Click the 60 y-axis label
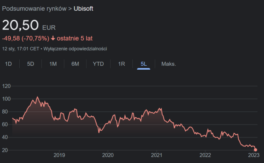Image resolution: width=264 pixels, height=163 pixels. 5,124
